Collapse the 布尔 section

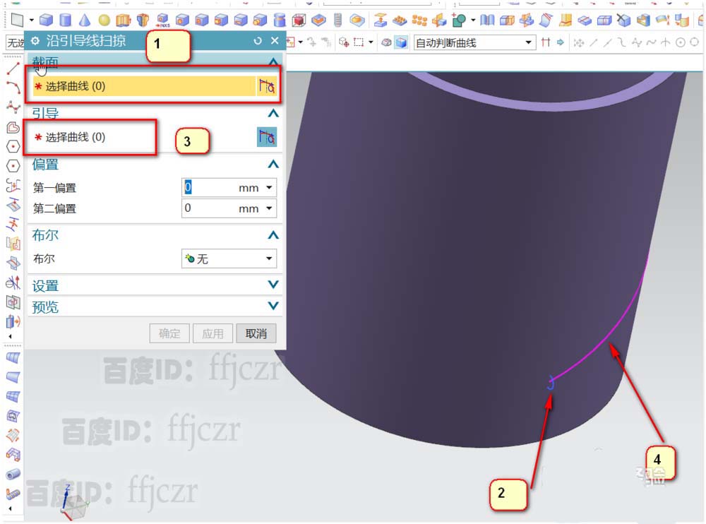pos(273,234)
